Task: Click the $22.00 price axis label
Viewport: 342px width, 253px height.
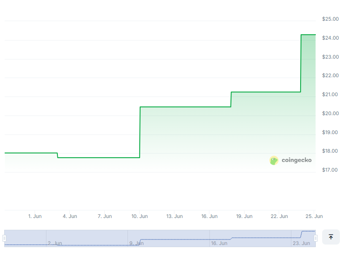Action: click(330, 75)
